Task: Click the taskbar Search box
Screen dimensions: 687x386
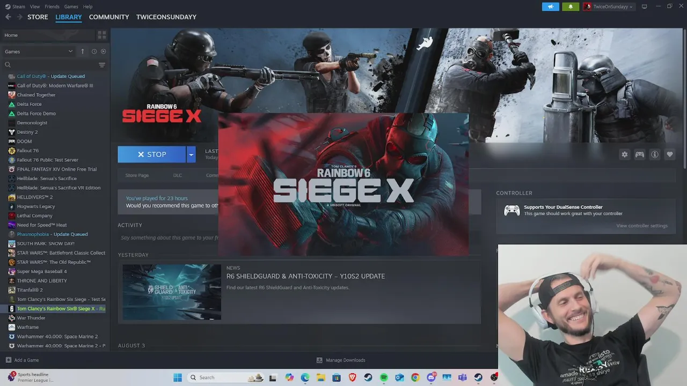Action: tap(225, 377)
